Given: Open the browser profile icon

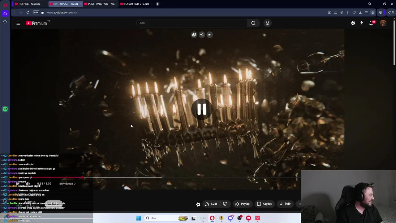Looking at the screenshot, I should [x=372, y=12].
